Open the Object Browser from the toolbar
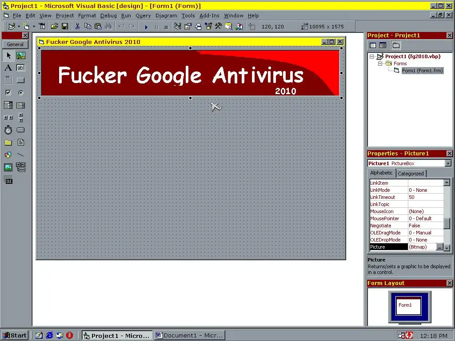 point(208,26)
